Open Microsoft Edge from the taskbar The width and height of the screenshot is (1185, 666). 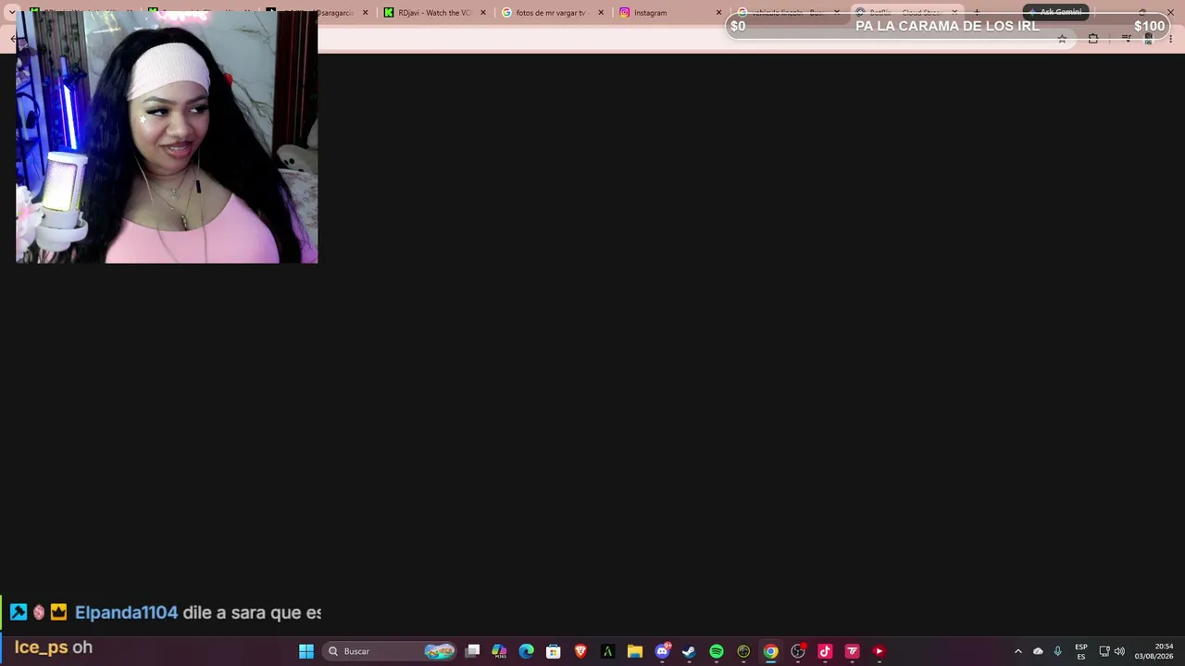click(527, 651)
